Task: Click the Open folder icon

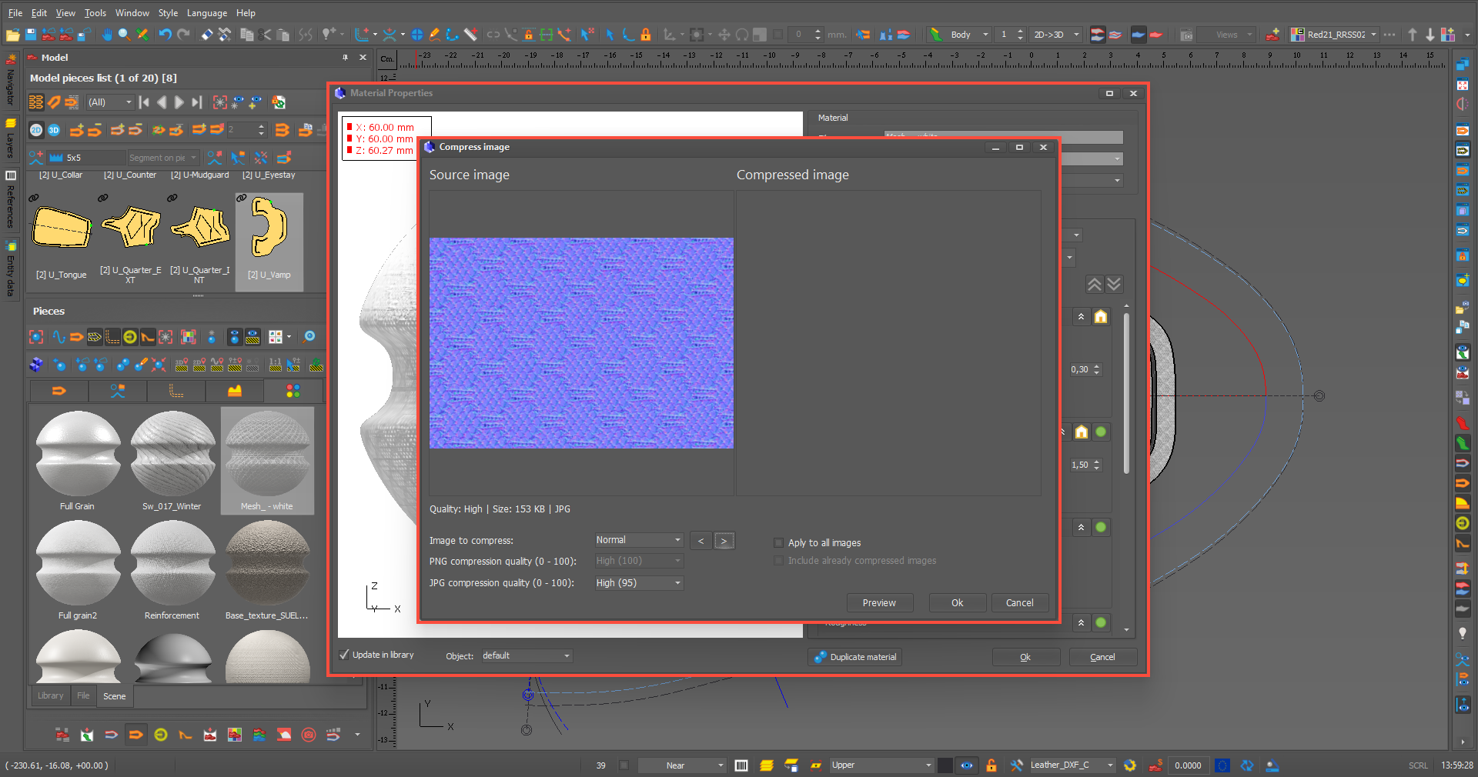Action: point(12,35)
